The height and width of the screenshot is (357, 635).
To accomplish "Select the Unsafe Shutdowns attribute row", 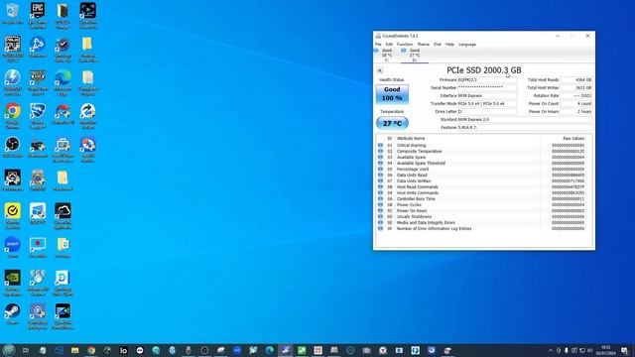I will pos(484,217).
